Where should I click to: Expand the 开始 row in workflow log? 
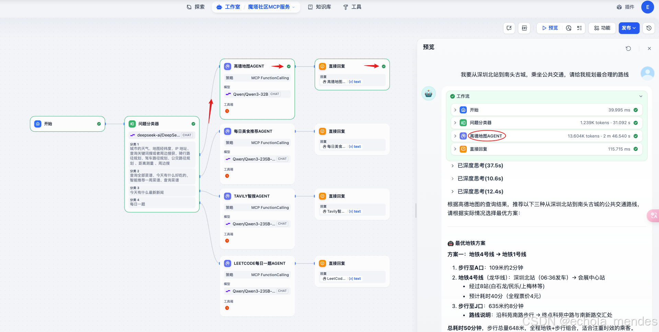455,110
